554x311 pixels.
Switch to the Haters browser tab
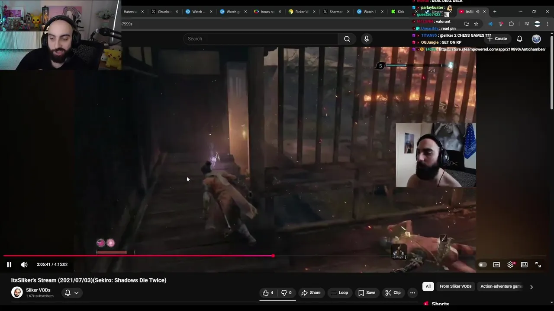tap(130, 12)
